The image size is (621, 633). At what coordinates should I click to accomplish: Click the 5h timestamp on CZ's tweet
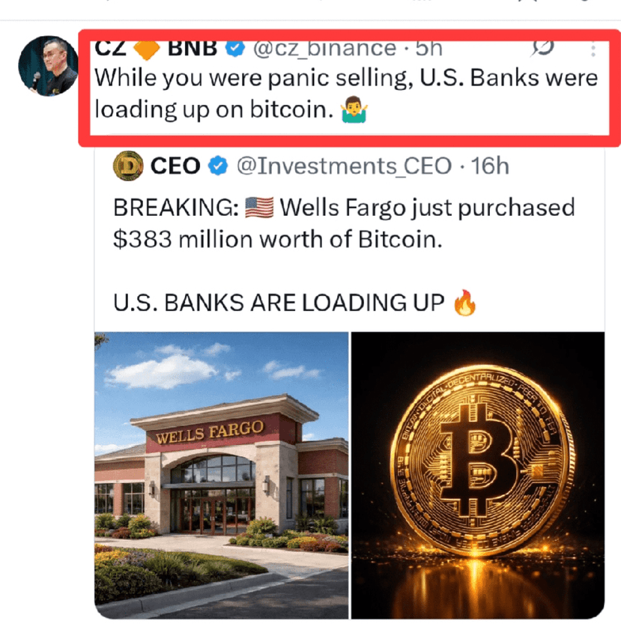click(x=428, y=49)
